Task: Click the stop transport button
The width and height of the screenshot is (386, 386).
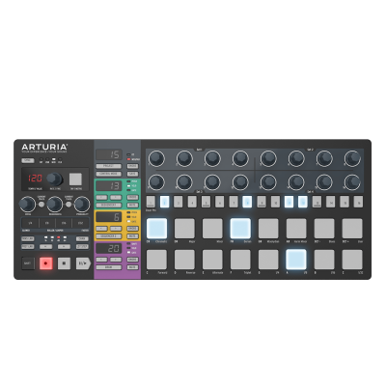Action: [x=64, y=263]
